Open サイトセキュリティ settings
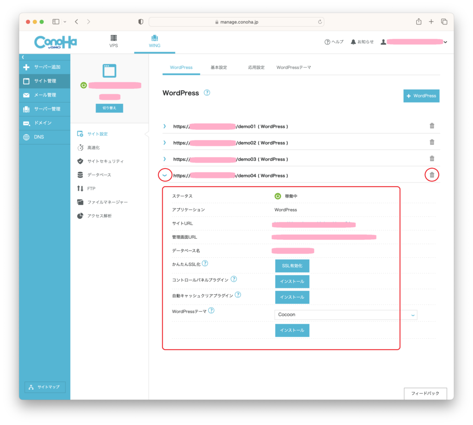The height and width of the screenshot is (425, 473). [100, 161]
